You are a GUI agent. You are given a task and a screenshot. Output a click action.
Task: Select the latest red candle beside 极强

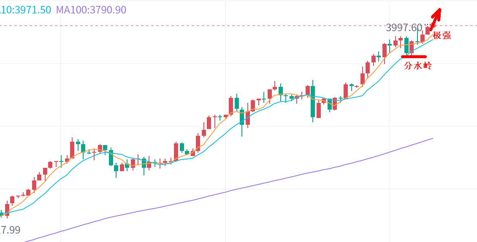[x=428, y=31]
